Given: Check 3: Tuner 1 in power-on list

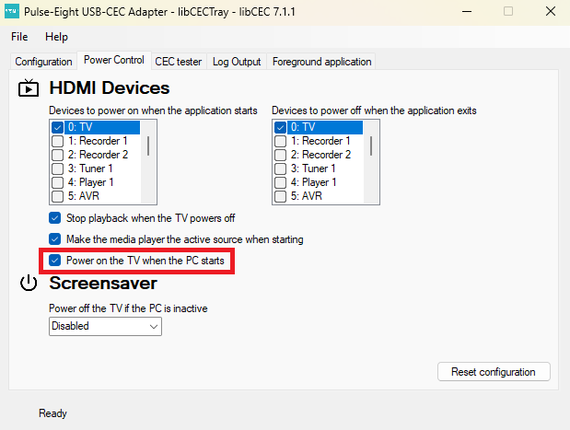Looking at the screenshot, I should point(57,169).
